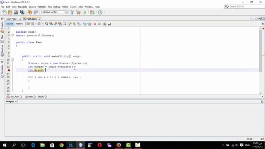The image size is (265, 149).
Task: Click the New File icon
Action: pyautogui.click(x=5, y=12)
